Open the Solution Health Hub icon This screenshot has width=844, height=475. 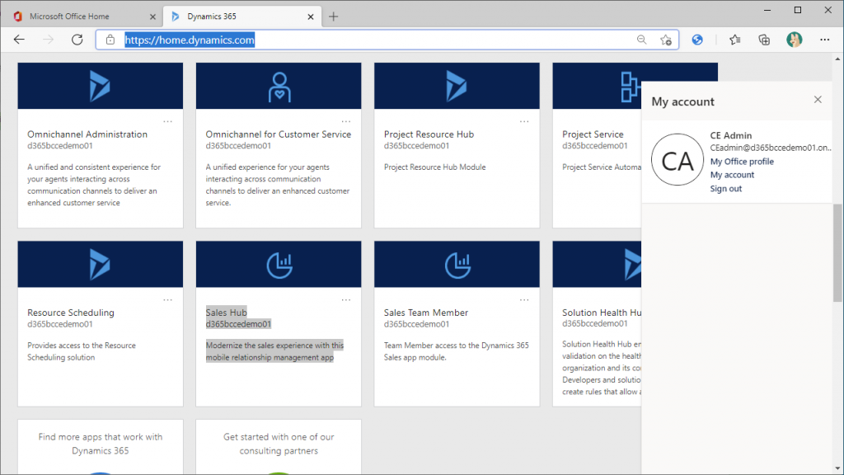(x=632, y=265)
